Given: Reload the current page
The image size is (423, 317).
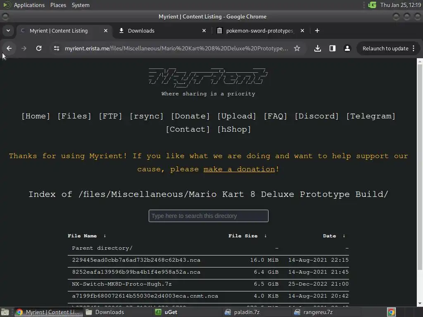Looking at the screenshot, I should 39,48.
